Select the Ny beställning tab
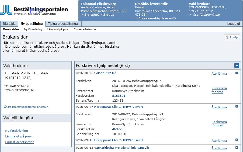 click(x=32, y=24)
